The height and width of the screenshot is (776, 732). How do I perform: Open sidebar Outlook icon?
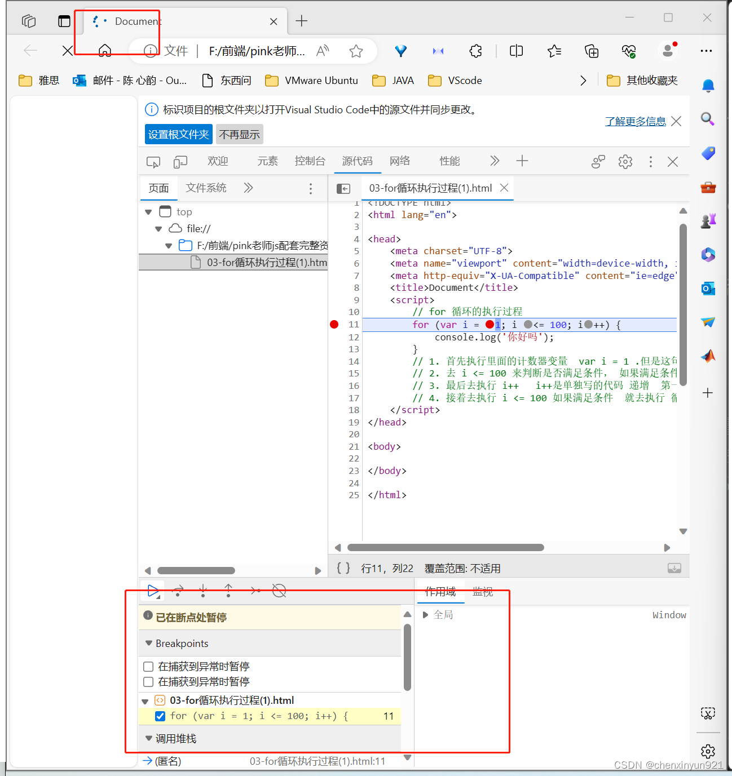coord(708,289)
